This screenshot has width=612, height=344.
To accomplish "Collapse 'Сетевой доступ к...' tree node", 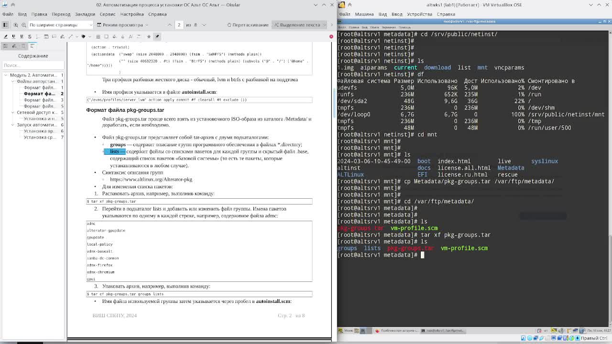I will [x=13, y=112].
